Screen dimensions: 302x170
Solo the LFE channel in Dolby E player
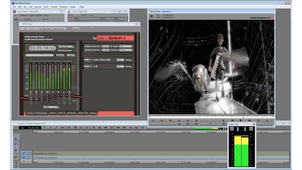(x=47, y=101)
